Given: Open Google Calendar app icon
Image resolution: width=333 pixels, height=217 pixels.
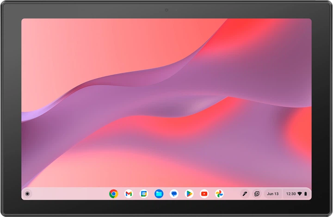Looking at the screenshot, I should (x=144, y=194).
